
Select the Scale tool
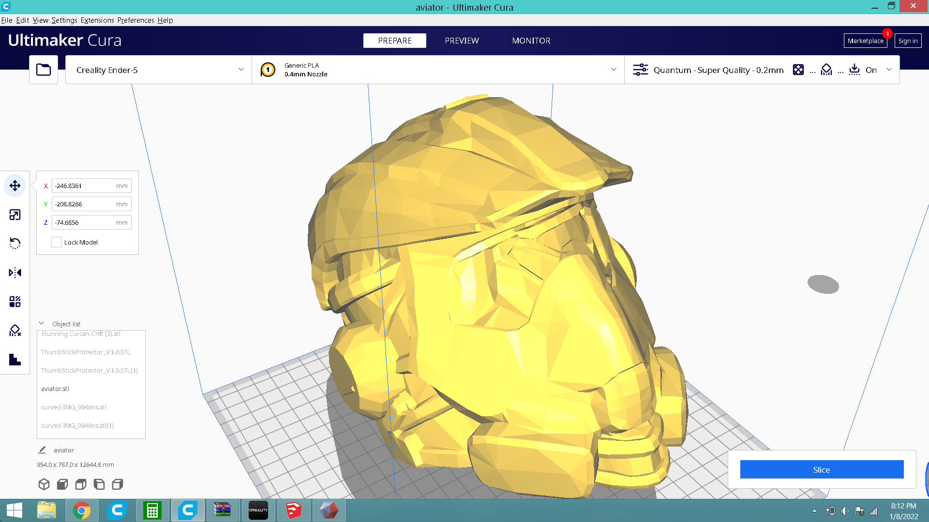(15, 215)
